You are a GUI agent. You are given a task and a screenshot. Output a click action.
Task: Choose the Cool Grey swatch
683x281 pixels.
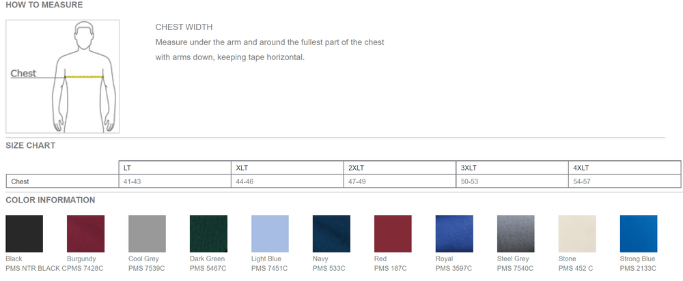pos(147,234)
